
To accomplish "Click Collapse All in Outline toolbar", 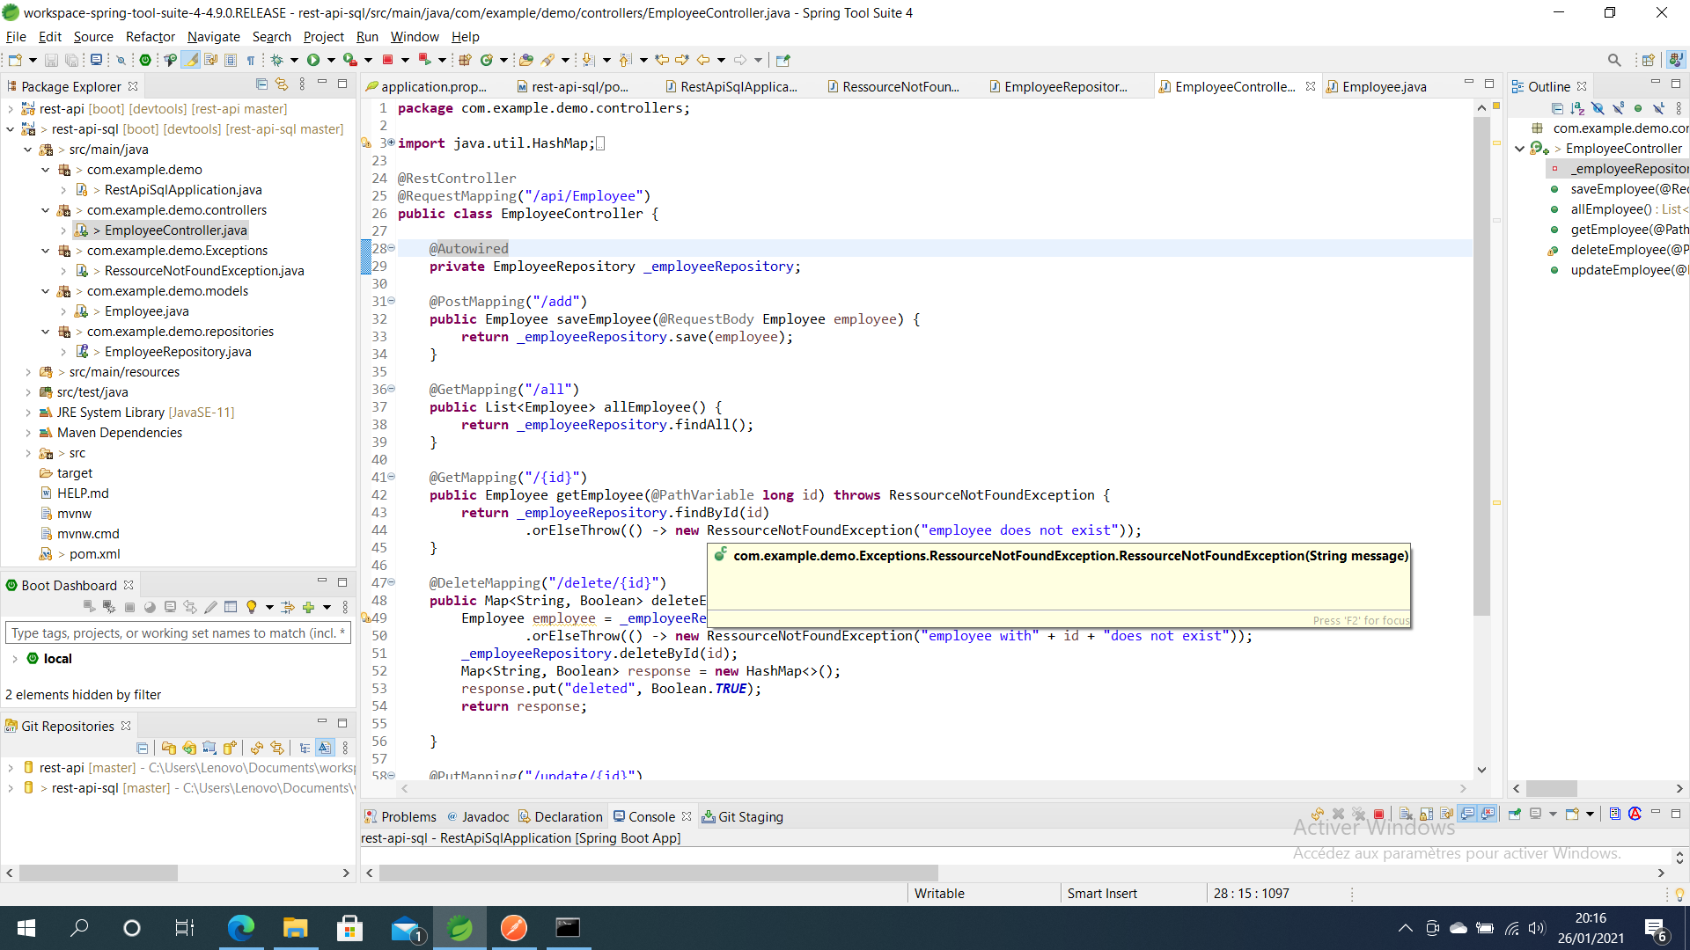I will click(x=1557, y=108).
